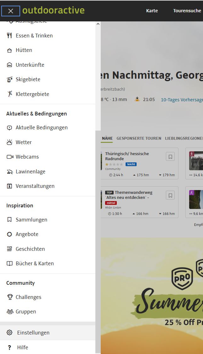Click the Skigebiete gondola icon
The height and width of the screenshot is (354, 203).
click(9, 80)
